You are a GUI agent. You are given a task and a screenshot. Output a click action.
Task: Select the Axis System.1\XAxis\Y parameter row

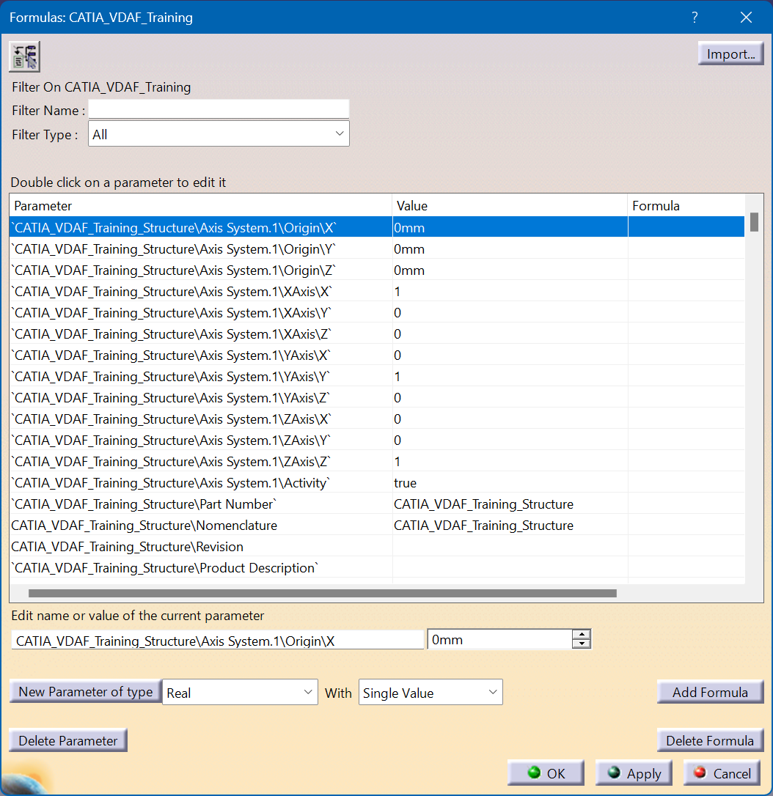click(x=377, y=313)
